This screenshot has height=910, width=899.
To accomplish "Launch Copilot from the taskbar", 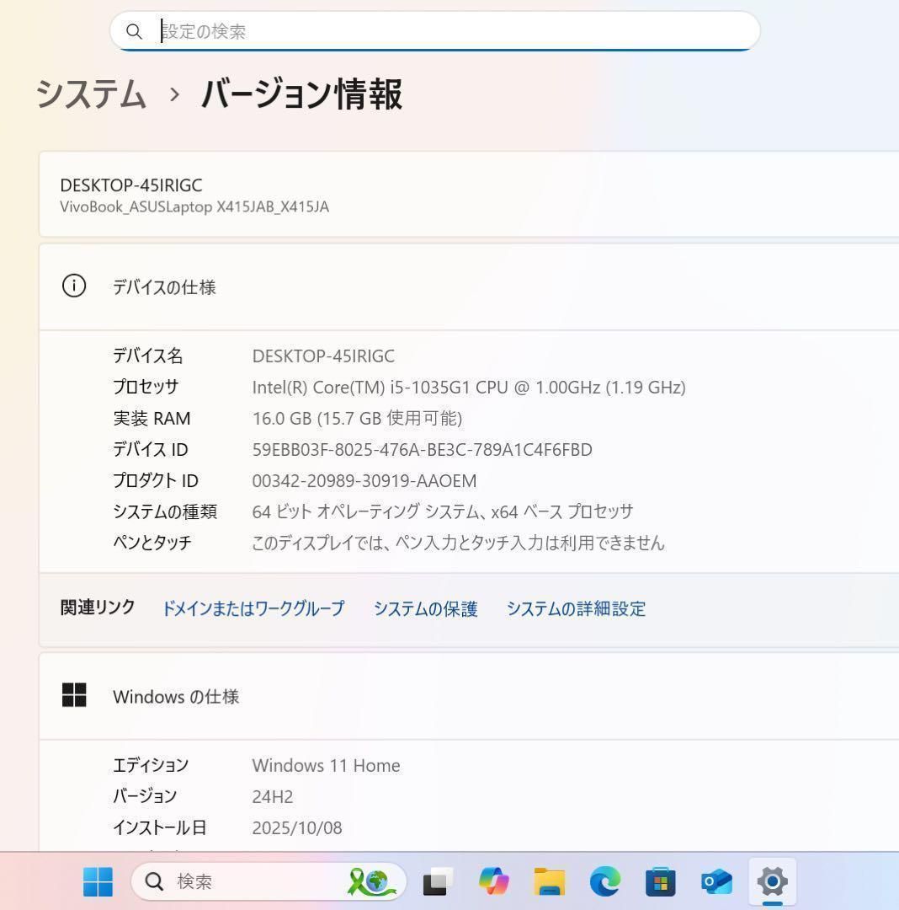I will point(494,881).
